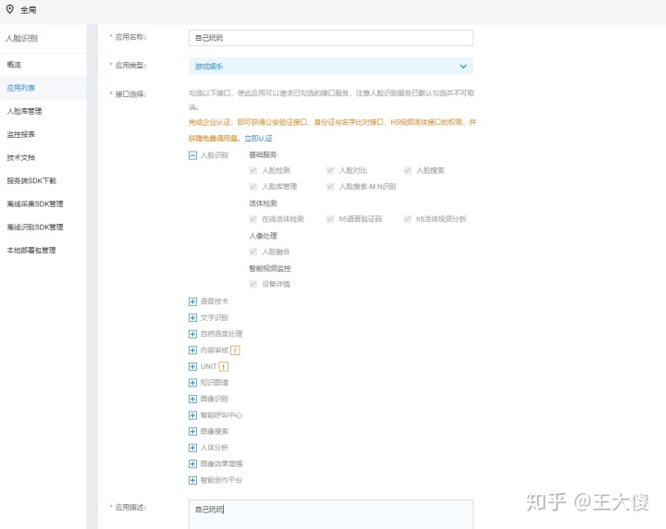Click the 人脸识别 sidebar header
Screen dimensions: 666x529
21,38
